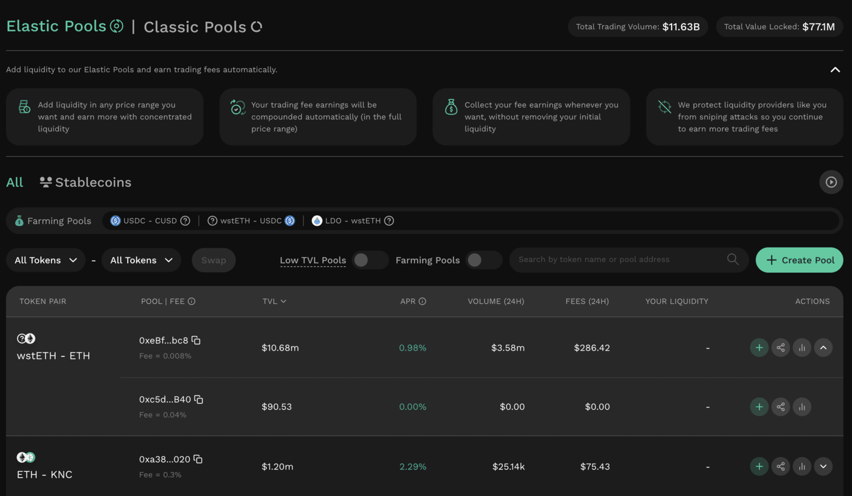The image size is (852, 496).
Task: Click the Total Trading Volume $11.63B badge
Action: [638, 27]
